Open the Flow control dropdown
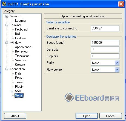The height and width of the screenshot is (121, 126). coord(117,70)
